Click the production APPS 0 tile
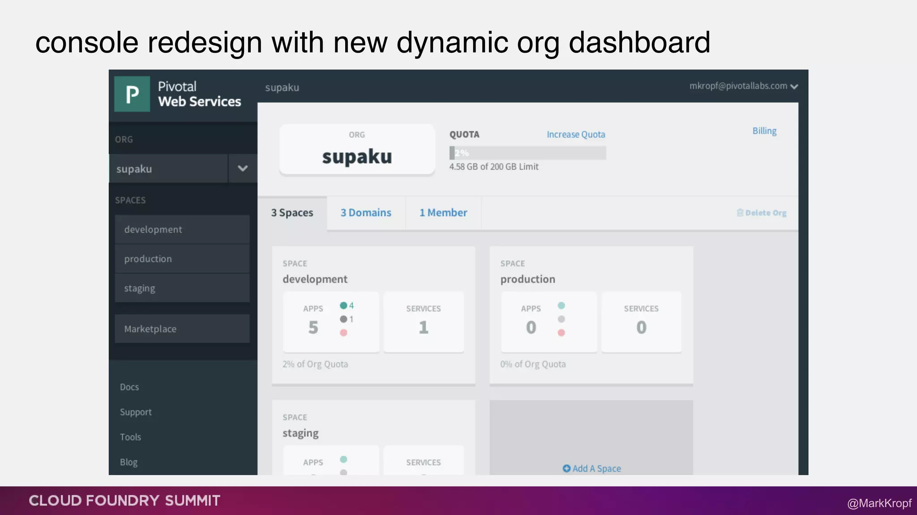The image size is (917, 515). (549, 322)
